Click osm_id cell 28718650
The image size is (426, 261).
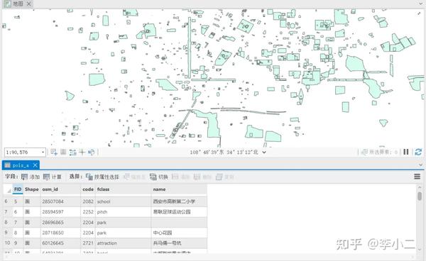tap(60, 233)
